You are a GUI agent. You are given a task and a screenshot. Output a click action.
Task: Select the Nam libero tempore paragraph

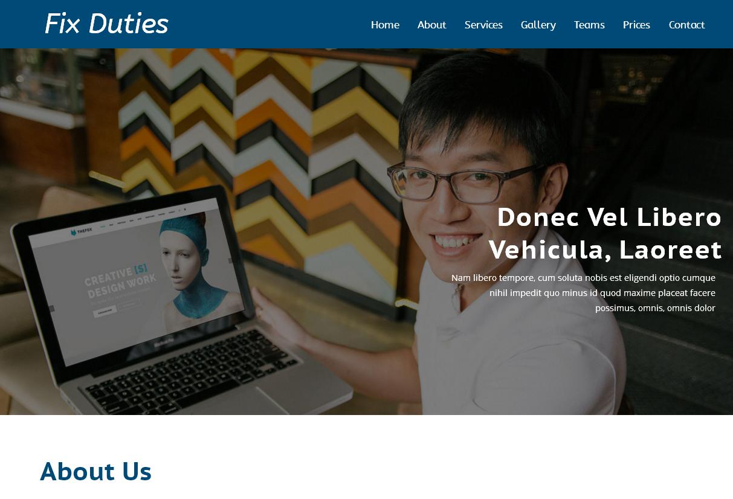(x=583, y=293)
